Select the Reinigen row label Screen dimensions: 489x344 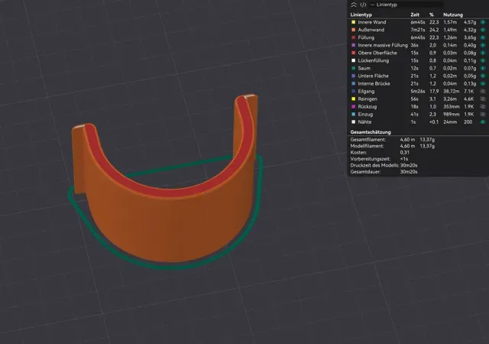click(x=368, y=99)
